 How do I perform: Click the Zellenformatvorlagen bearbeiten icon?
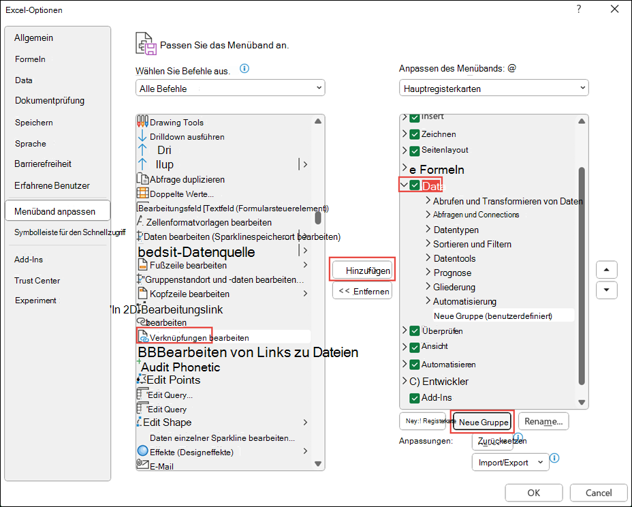coord(141,221)
